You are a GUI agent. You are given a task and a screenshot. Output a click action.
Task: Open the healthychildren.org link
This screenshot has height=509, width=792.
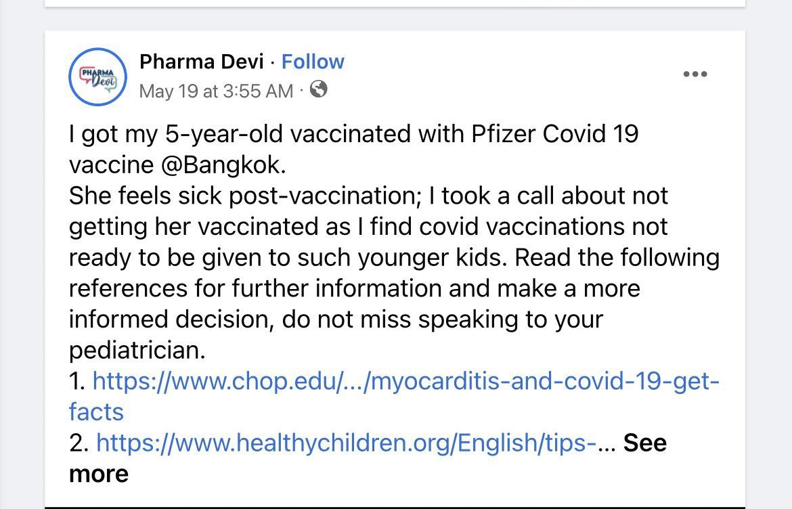346,443
